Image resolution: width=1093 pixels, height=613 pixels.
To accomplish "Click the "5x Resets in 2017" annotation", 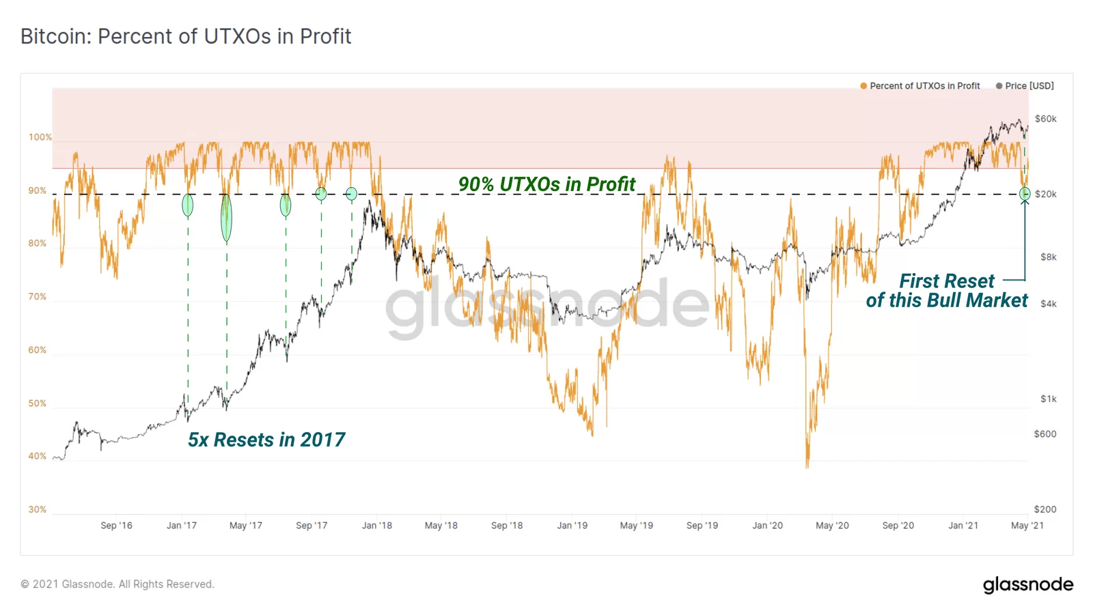I will (266, 440).
